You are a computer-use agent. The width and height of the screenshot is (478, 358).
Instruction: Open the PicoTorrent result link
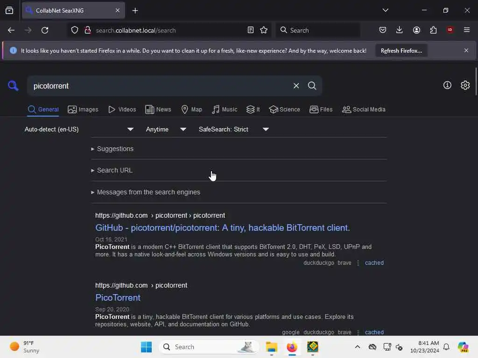coord(118,298)
